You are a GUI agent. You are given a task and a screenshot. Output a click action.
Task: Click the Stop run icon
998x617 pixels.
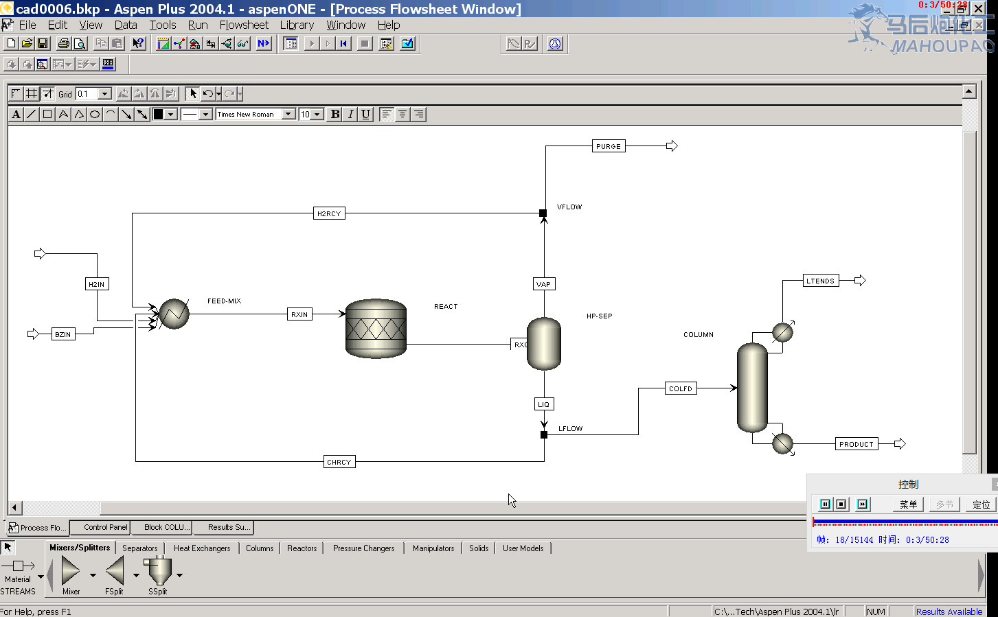365,43
